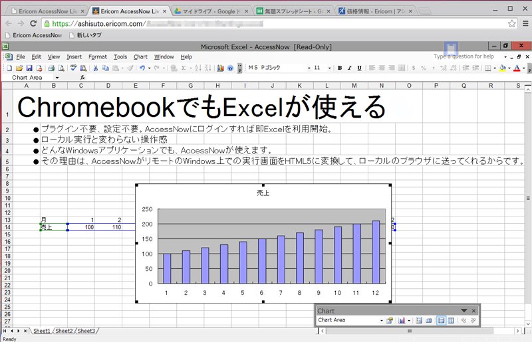This screenshot has width=532, height=342.
Task: Toggle Italic formatting
Action: [x=350, y=68]
